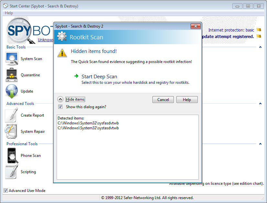Click the yellow warning triangle icon
The height and width of the screenshot is (203, 267).
click(62, 53)
